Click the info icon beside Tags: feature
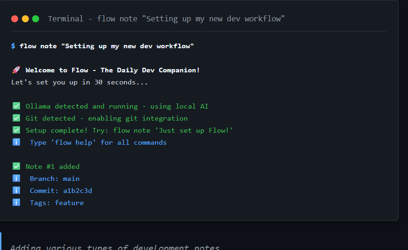 [16, 202]
